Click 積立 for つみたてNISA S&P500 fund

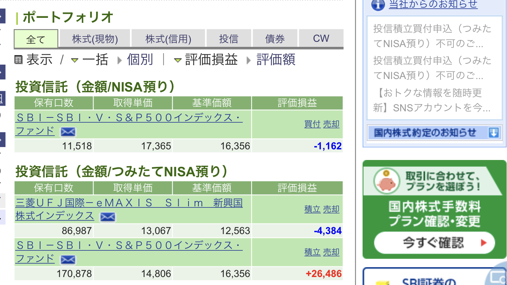(312, 252)
